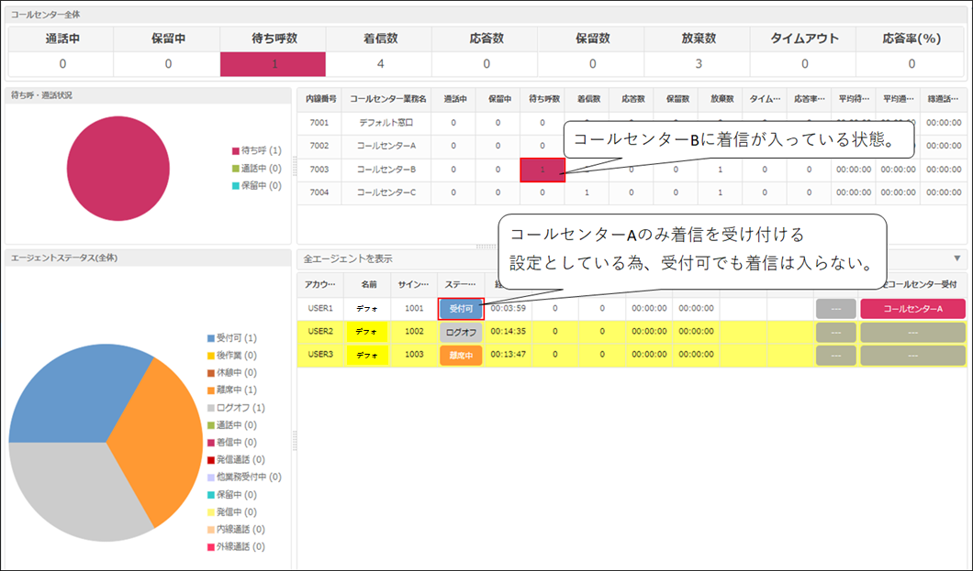Sort by the コールセンター業務名 column header
The height and width of the screenshot is (571, 973).
click(387, 99)
